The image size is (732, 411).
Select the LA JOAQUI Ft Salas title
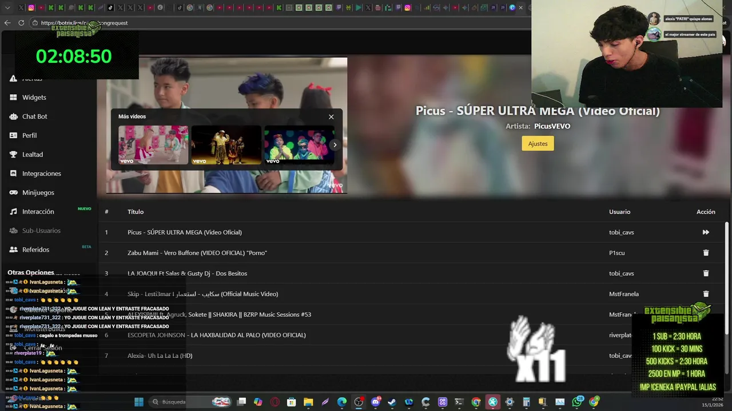[187, 273]
